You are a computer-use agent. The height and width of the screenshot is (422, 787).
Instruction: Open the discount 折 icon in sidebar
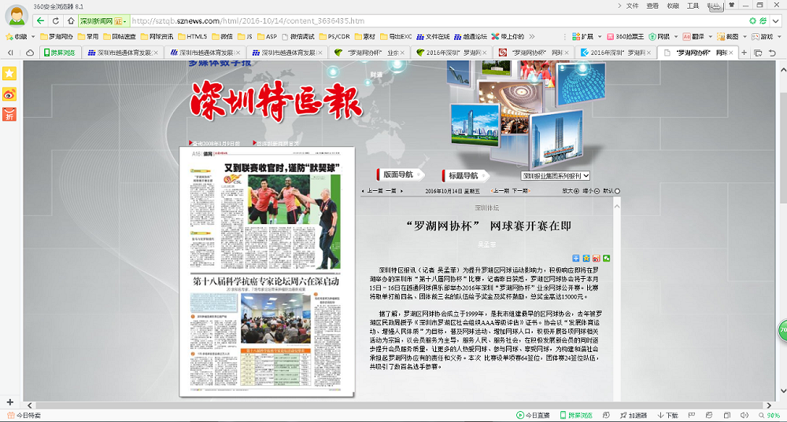(9, 114)
